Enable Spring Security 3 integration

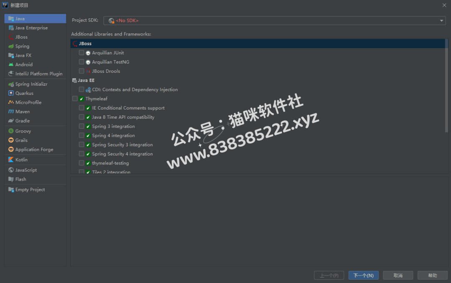tap(81, 145)
